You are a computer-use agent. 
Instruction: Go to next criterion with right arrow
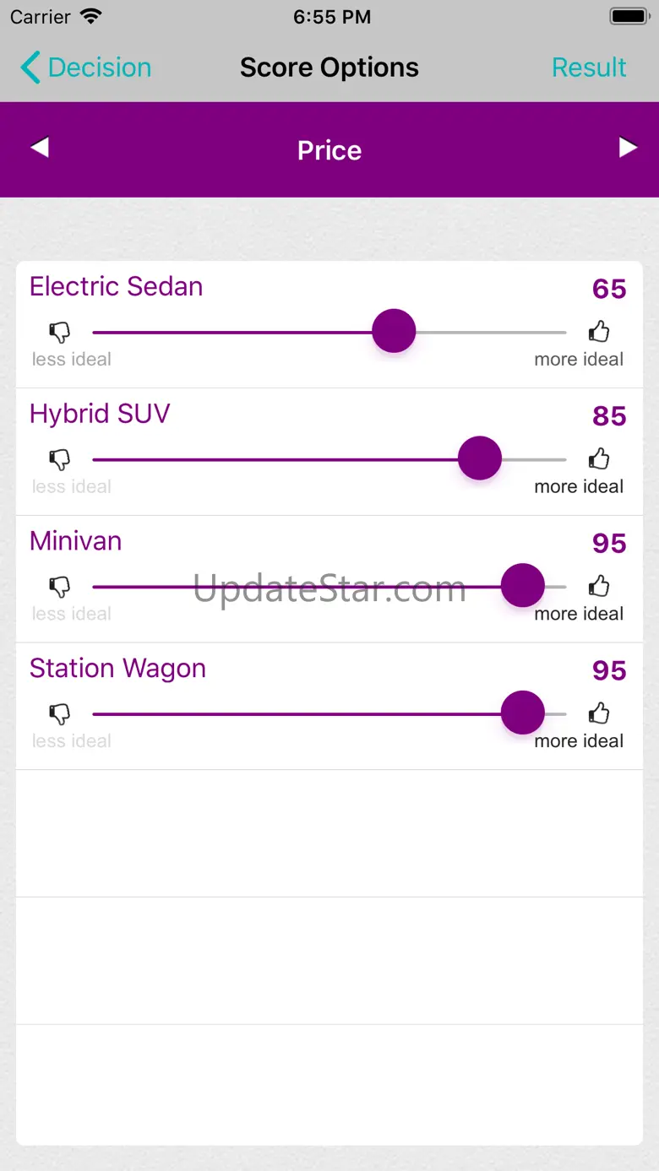[628, 148]
